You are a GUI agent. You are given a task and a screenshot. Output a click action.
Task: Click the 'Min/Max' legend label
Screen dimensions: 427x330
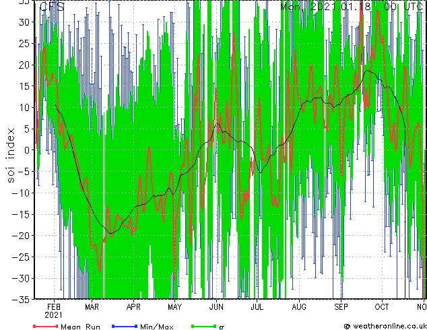(x=156, y=327)
